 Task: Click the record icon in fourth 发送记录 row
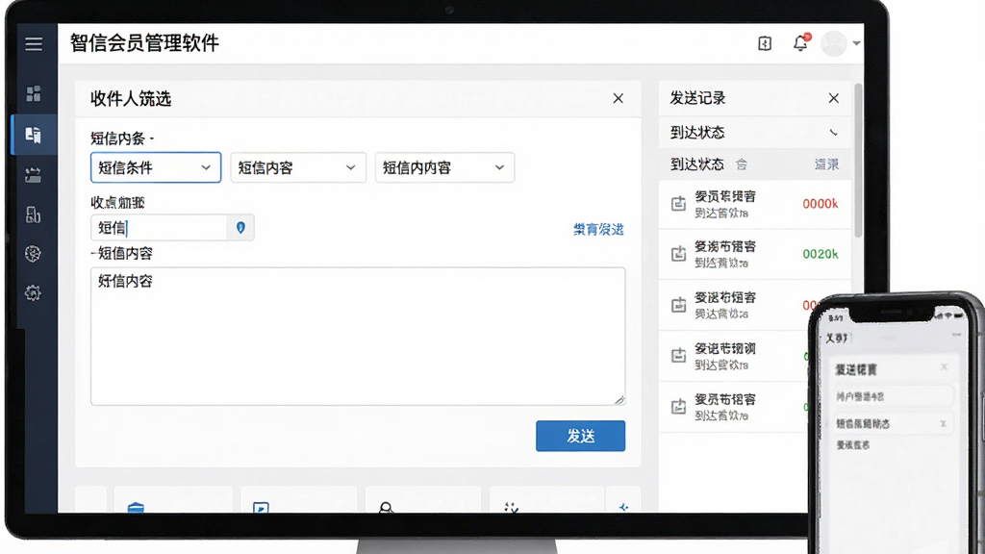(678, 356)
